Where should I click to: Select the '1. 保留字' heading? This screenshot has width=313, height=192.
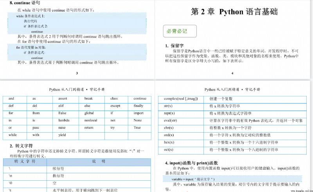[x=174, y=46]
